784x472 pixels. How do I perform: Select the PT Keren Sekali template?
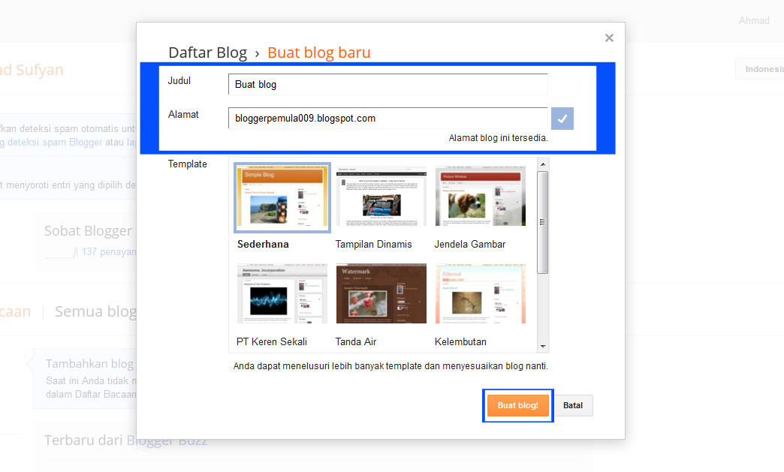[282, 293]
